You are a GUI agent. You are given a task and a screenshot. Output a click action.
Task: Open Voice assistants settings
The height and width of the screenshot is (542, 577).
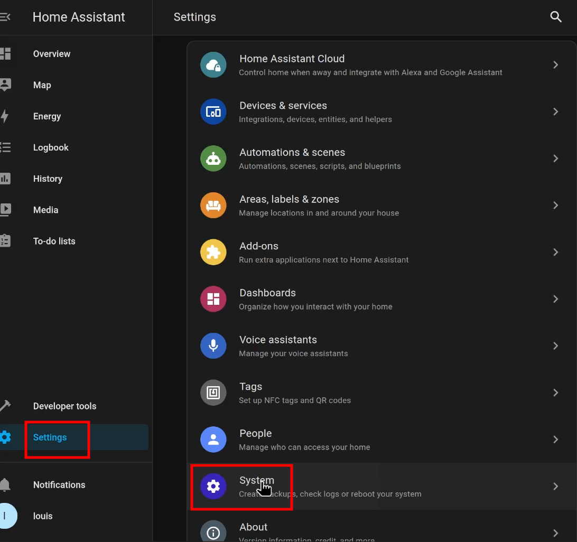381,346
